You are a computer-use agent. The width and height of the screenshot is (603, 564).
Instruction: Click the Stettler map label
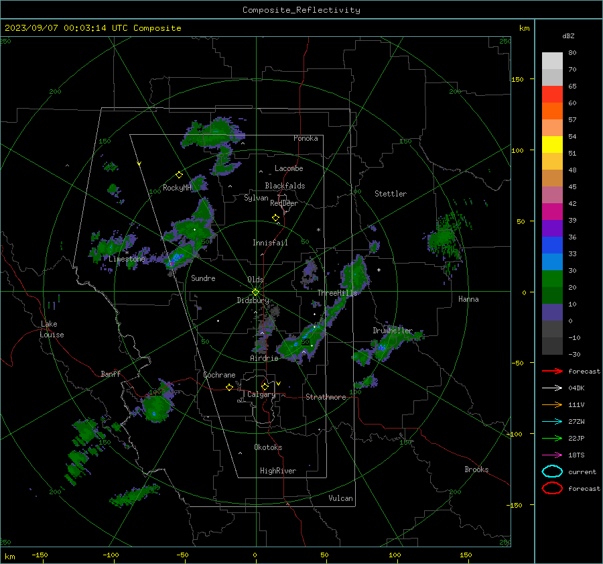(x=391, y=194)
